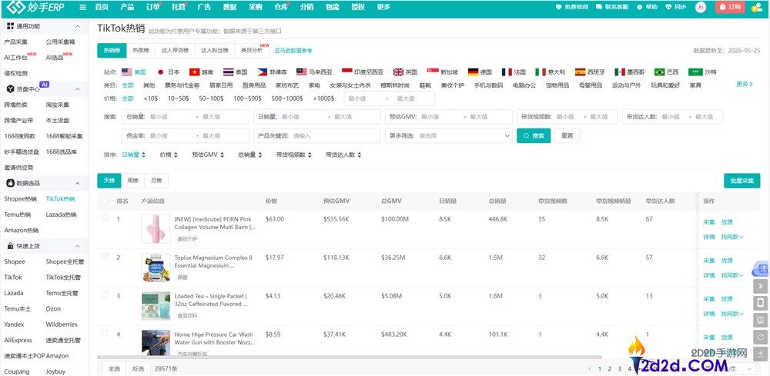Open 找同款 dropdown for medicube row

732,238
